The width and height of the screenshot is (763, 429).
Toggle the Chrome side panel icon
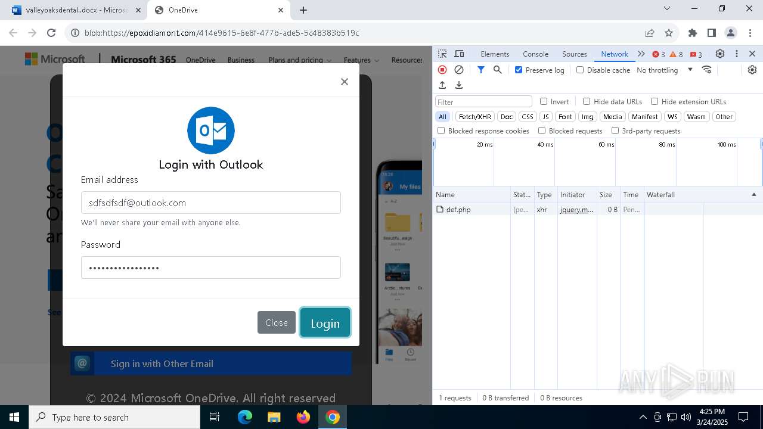[x=712, y=33]
